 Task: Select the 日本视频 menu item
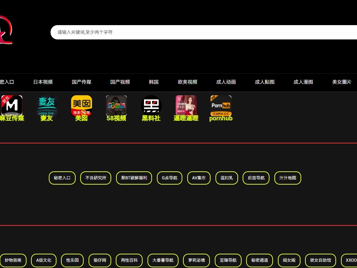point(43,82)
